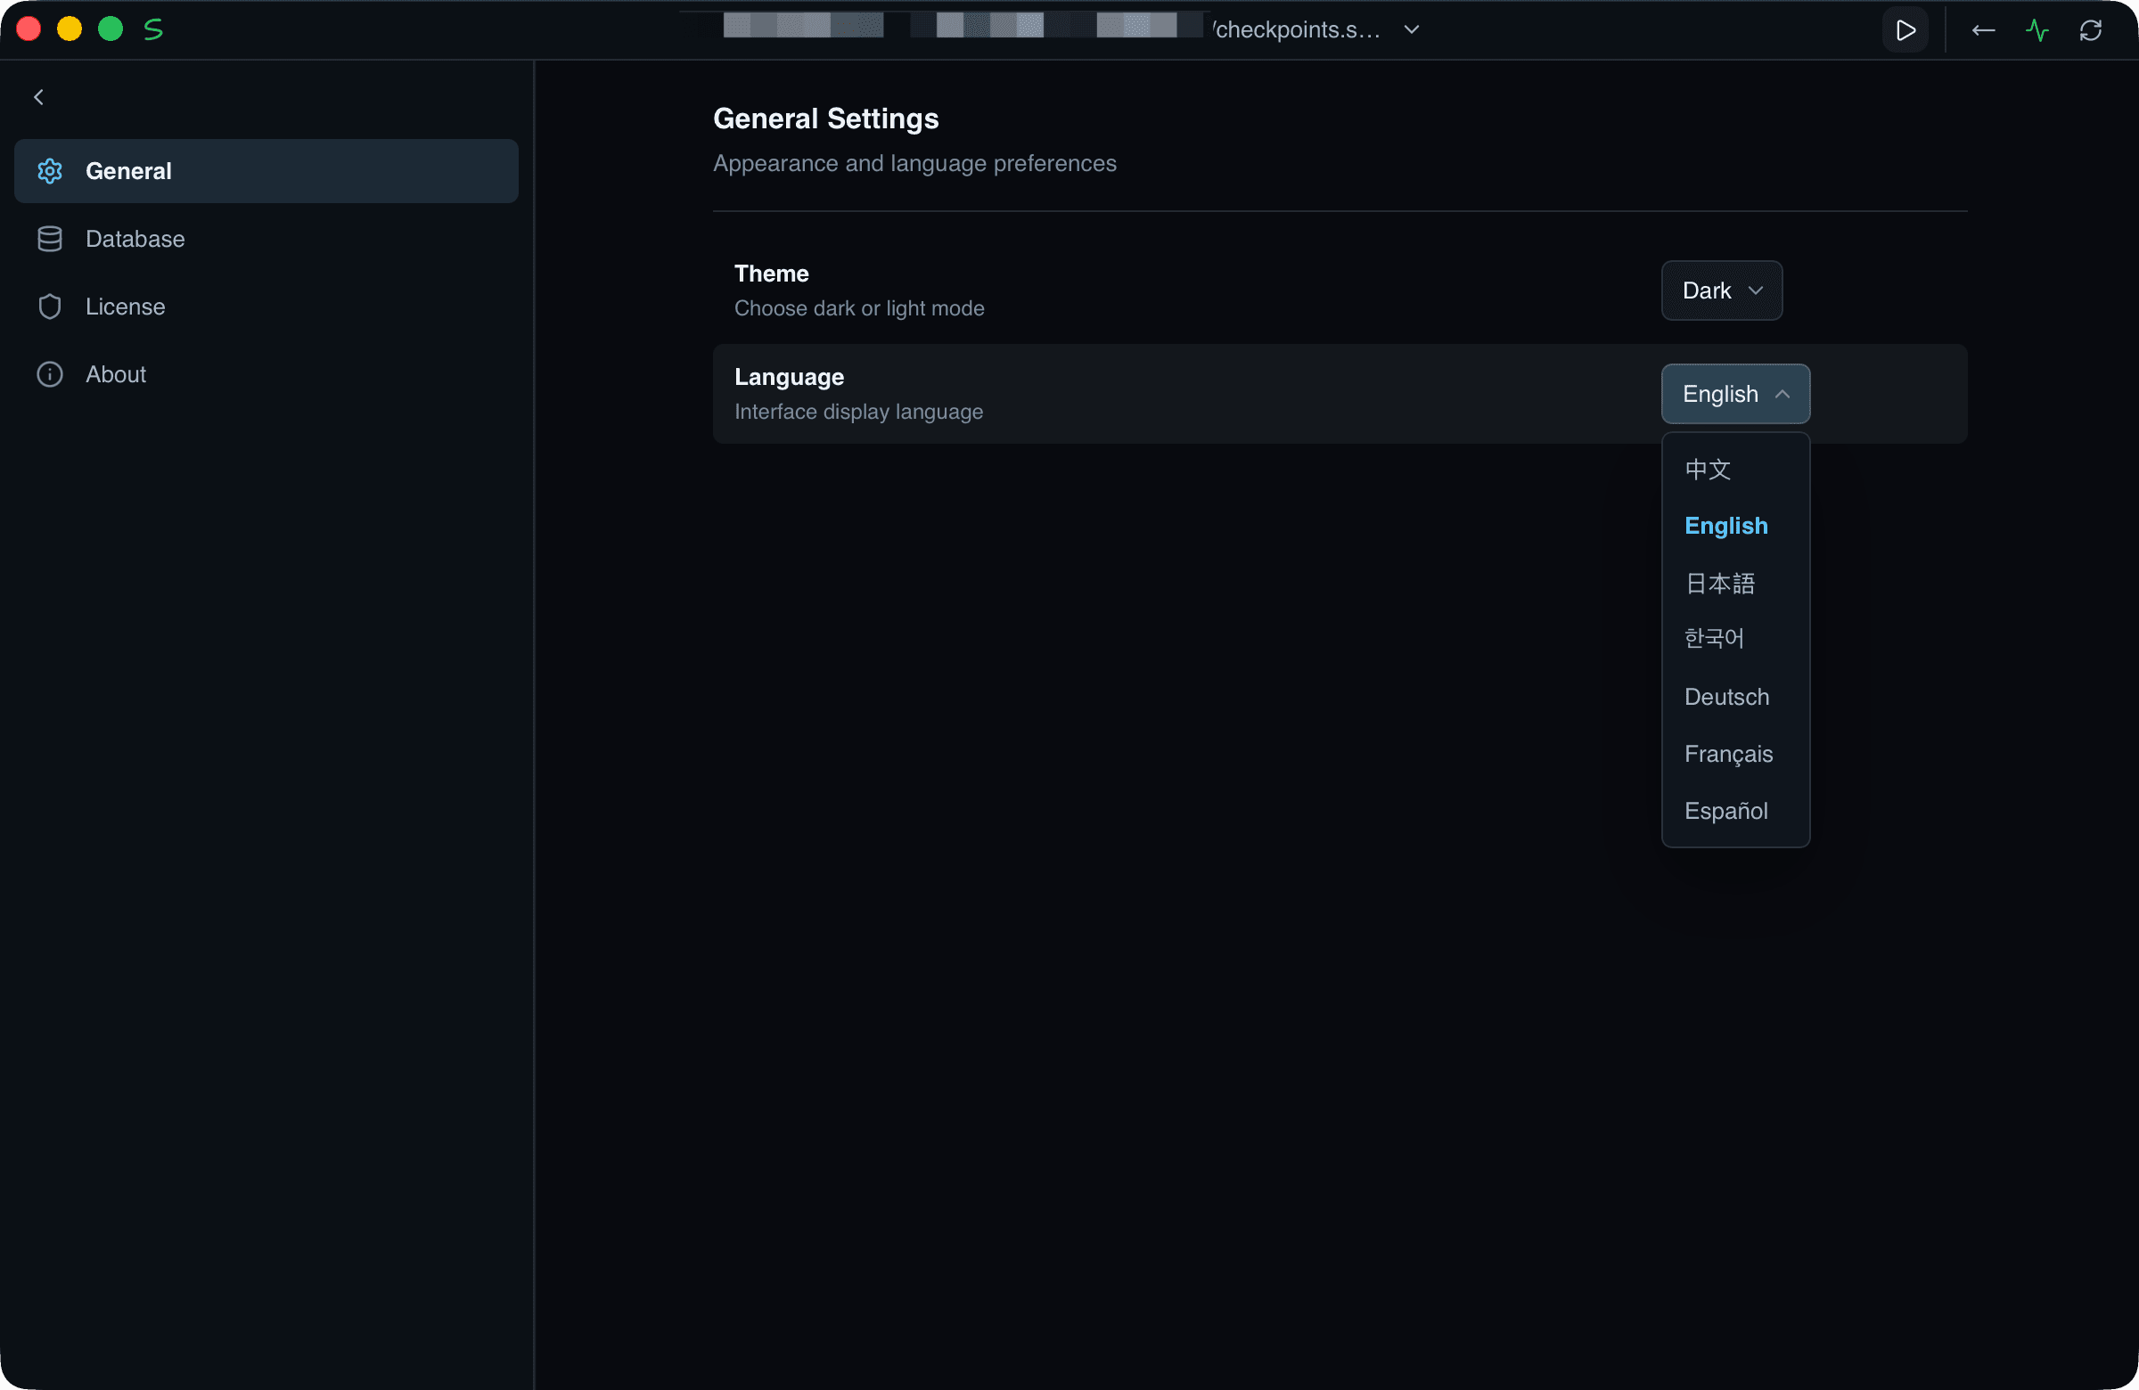Collapse the English language dropdown
Screen dimensions: 2139x1390
tap(1734, 394)
